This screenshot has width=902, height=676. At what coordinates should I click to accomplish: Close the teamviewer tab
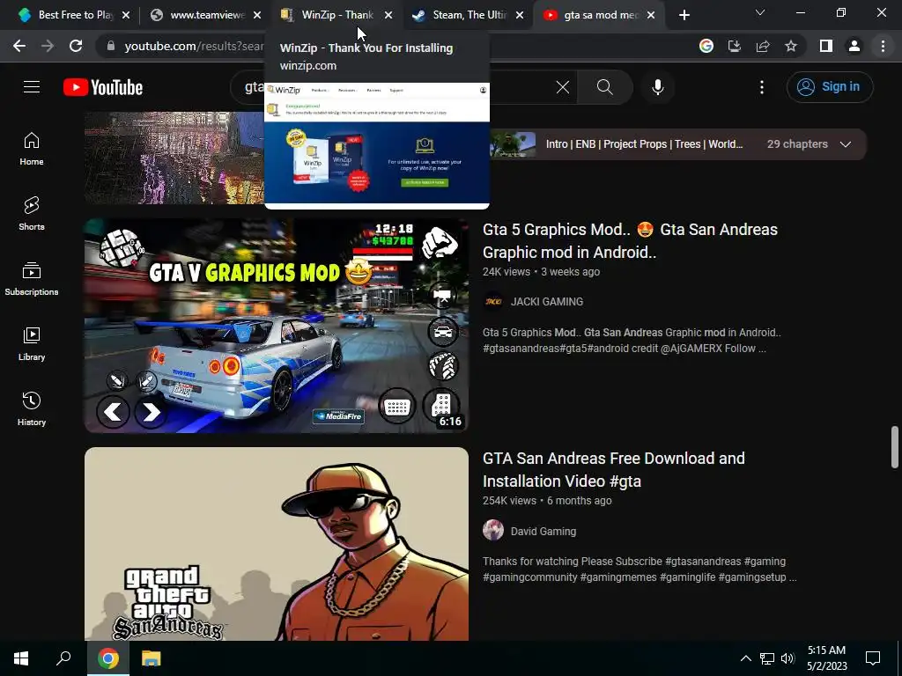point(257,16)
